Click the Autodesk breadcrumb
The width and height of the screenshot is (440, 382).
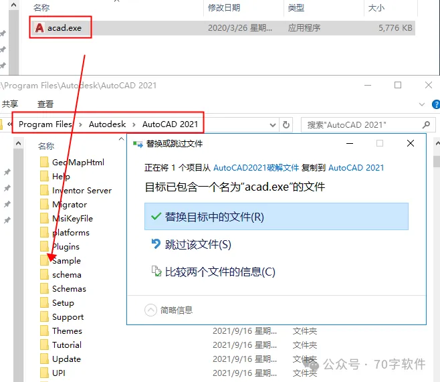(107, 124)
